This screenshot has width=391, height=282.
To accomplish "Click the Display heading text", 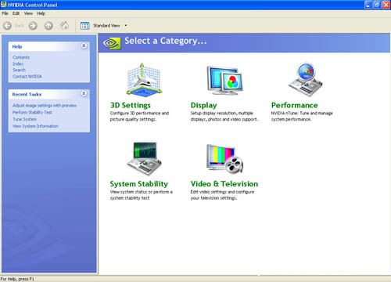I will [x=203, y=105].
